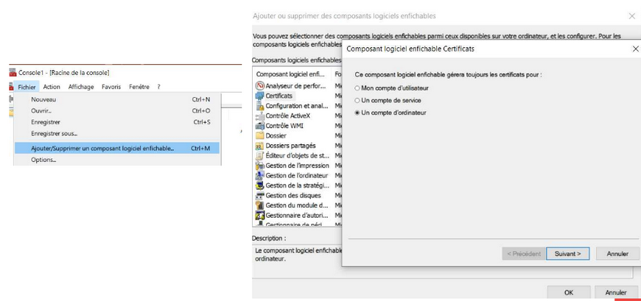The width and height of the screenshot is (641, 301).
Task: Select Un compte d'ordinateur radio button
Action: coord(358,113)
